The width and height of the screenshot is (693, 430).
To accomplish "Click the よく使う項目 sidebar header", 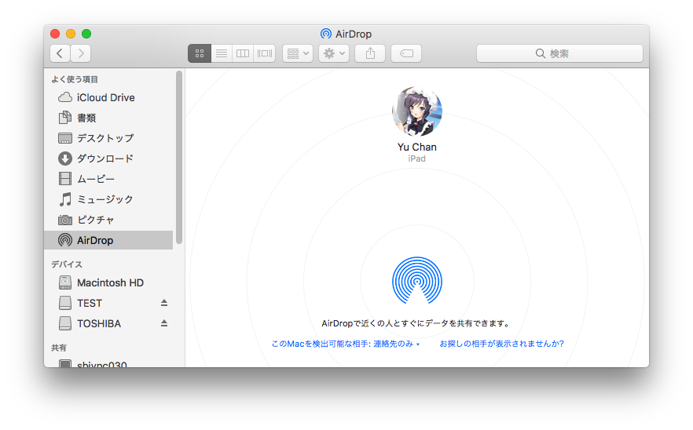I will (x=75, y=79).
